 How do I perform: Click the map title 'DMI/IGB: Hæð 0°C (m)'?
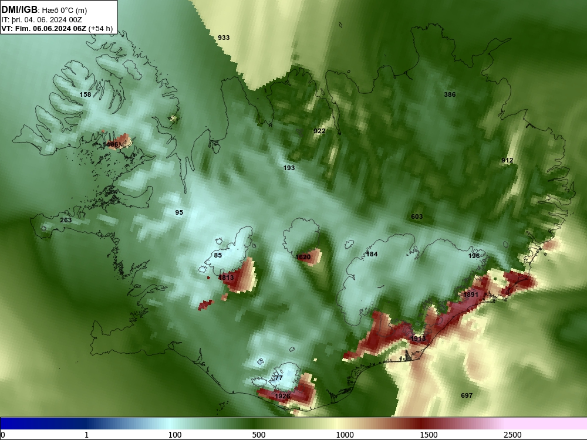pyautogui.click(x=44, y=10)
